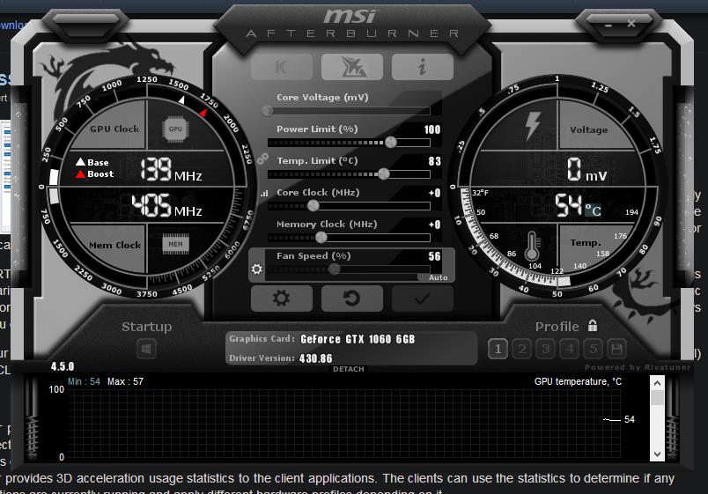Click the Max : 57 graph statistic
Image resolution: width=708 pixels, height=494 pixels.
coord(126,381)
